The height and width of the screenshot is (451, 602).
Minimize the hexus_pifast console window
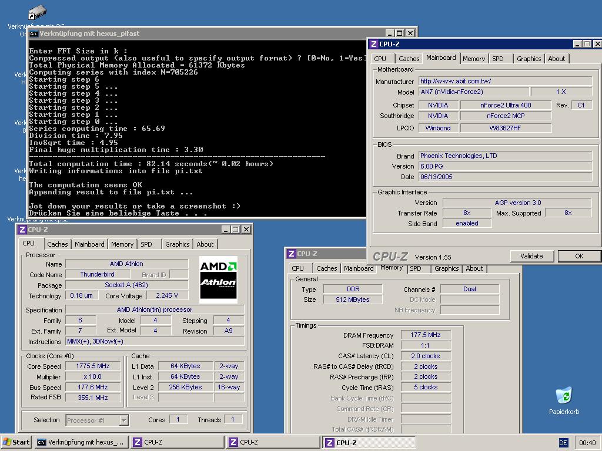click(x=390, y=33)
